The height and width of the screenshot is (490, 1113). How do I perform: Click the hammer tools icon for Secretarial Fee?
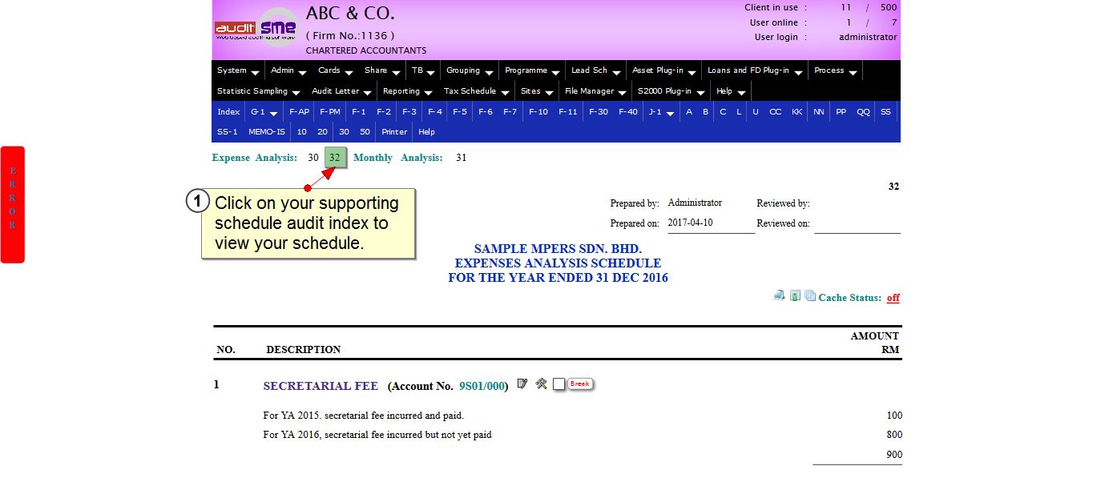pos(541,384)
